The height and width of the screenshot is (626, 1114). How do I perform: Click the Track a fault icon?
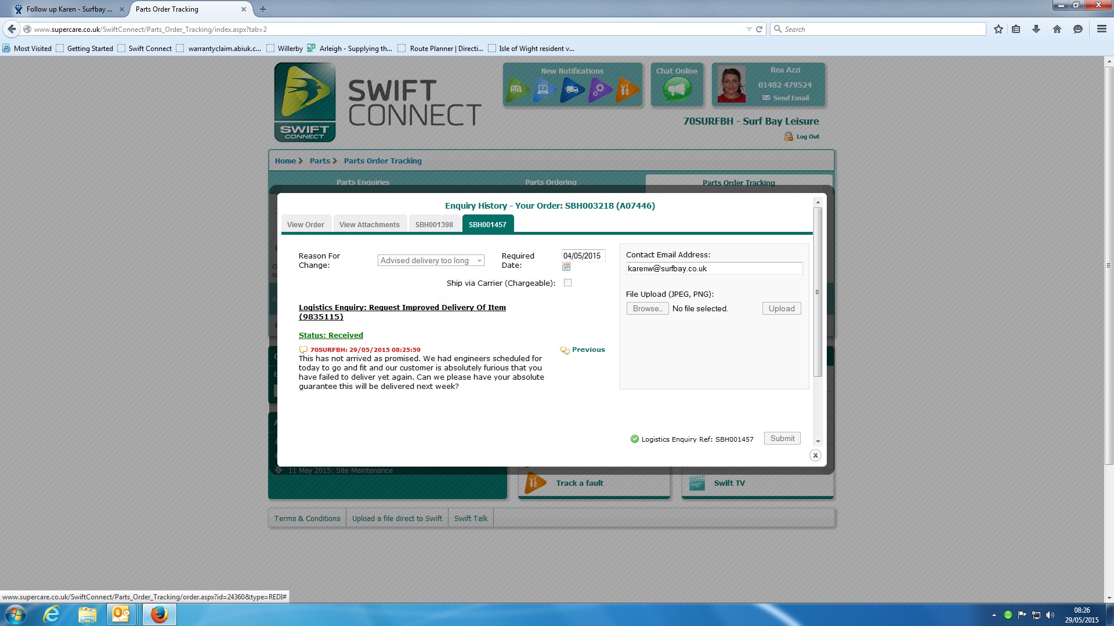click(x=534, y=483)
